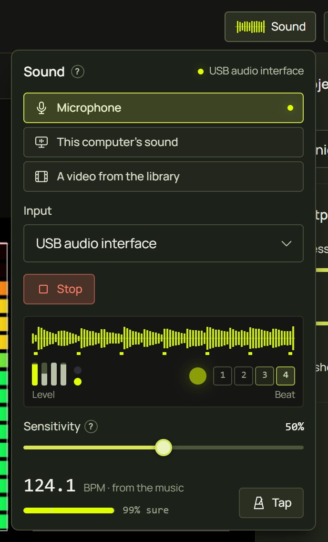The image size is (328, 542).
Task: Choose This computer's sound source
Action: point(164,142)
